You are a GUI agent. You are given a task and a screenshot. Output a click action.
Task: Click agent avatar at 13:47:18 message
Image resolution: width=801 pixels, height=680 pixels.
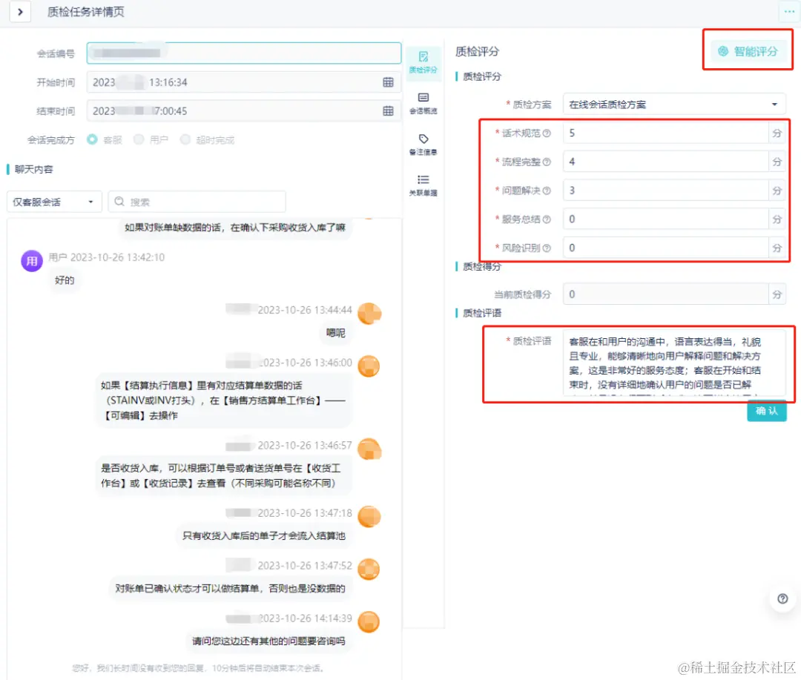click(369, 517)
